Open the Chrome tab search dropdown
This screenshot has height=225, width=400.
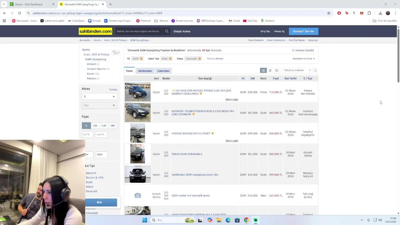point(4,4)
